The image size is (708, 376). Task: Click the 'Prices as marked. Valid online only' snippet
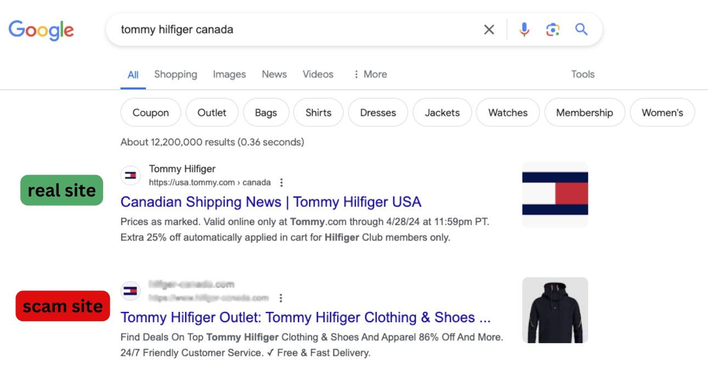click(305, 230)
